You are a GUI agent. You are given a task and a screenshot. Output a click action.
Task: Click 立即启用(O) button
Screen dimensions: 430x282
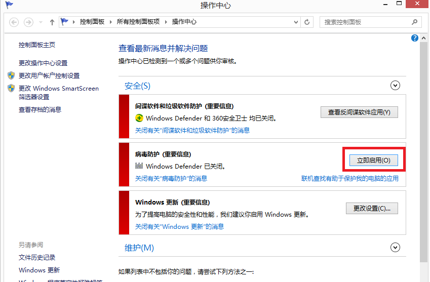point(373,160)
